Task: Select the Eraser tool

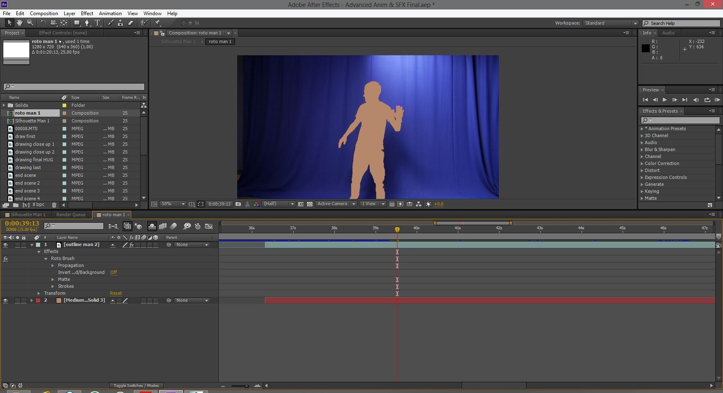Action: (x=131, y=23)
